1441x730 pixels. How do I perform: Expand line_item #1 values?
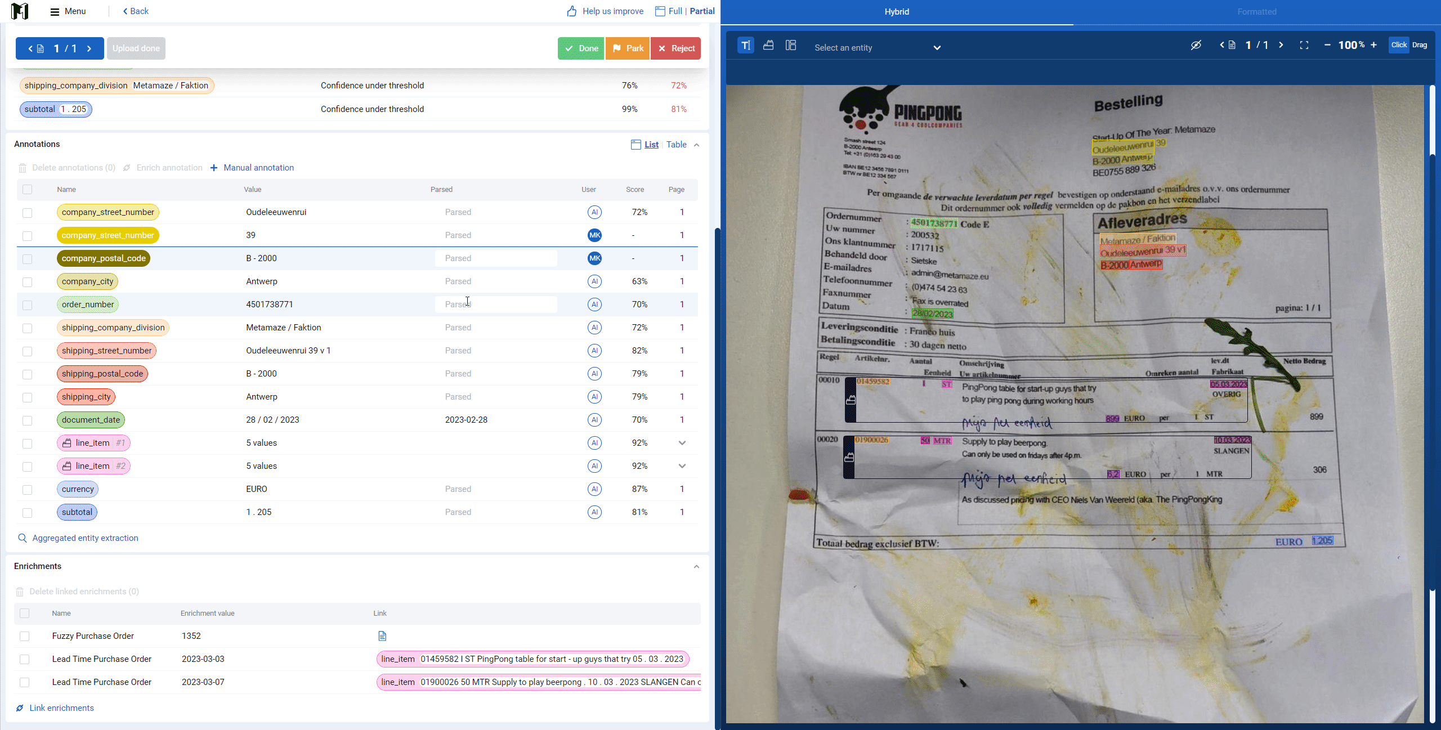pyautogui.click(x=682, y=443)
